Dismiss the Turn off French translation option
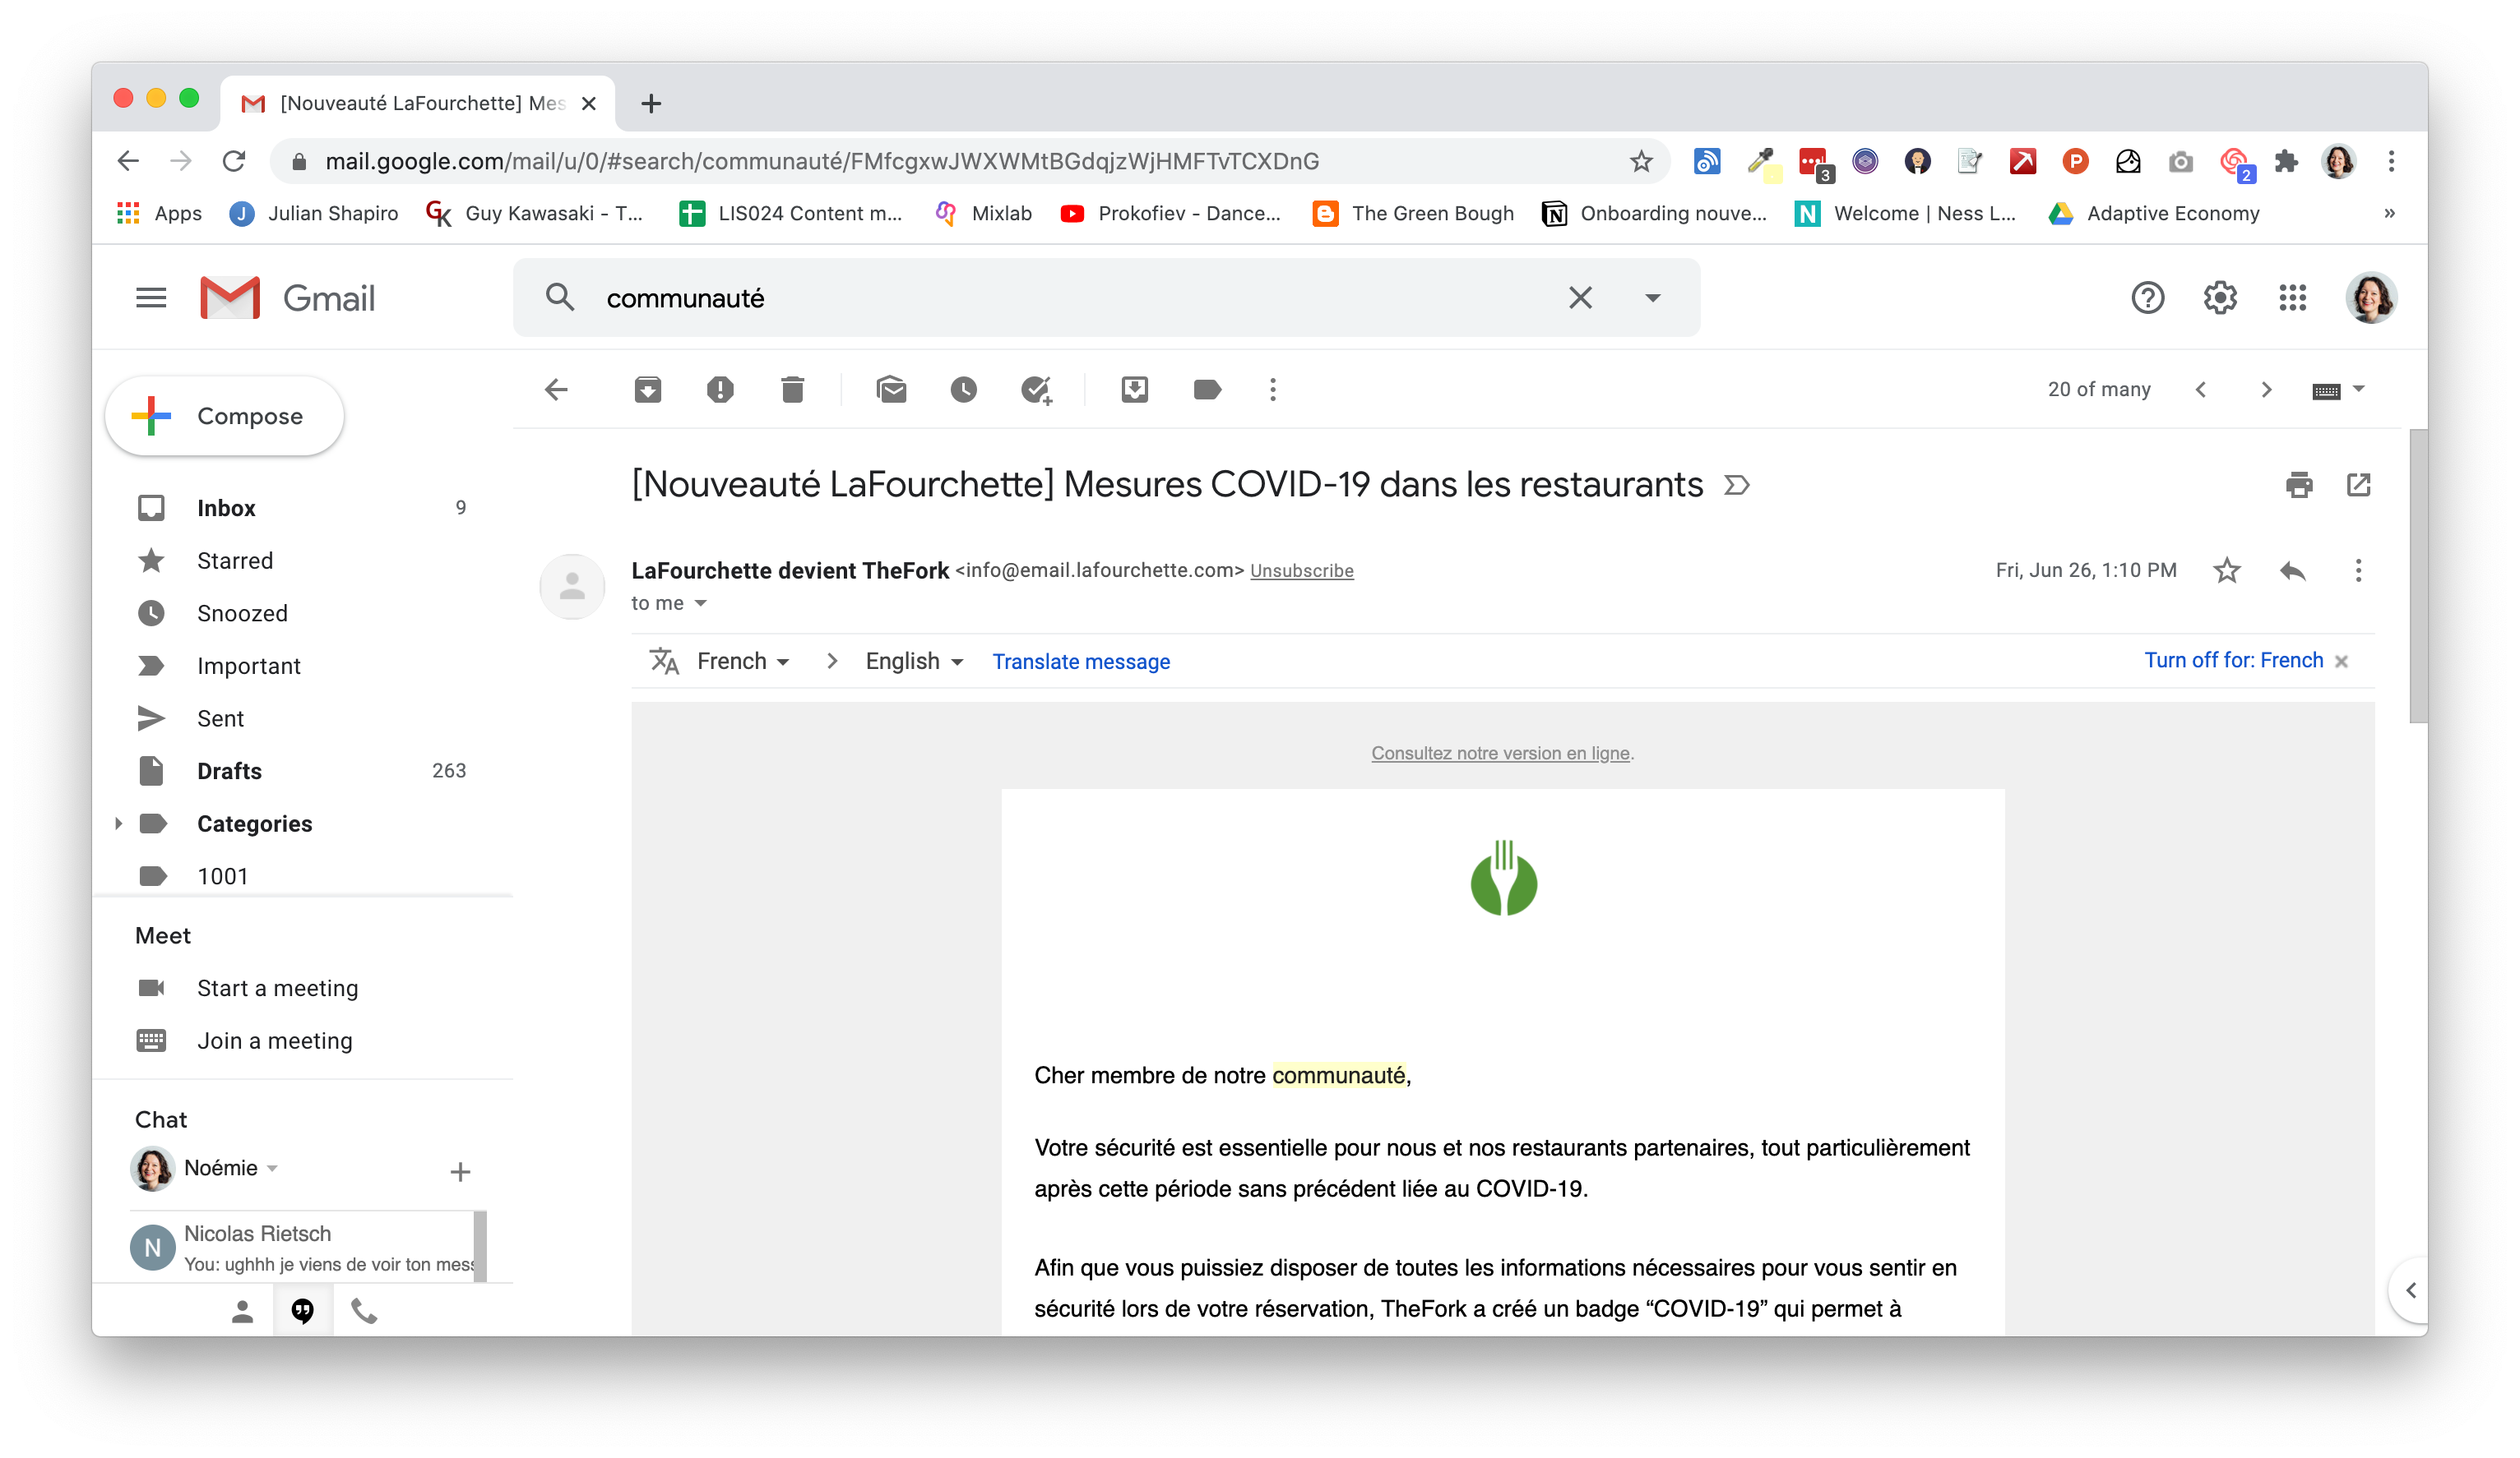The width and height of the screenshot is (2520, 1458). click(x=2341, y=662)
